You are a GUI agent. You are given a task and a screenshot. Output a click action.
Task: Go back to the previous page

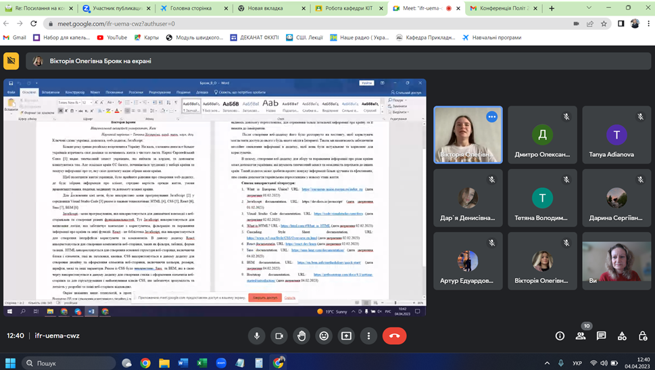coord(6,24)
